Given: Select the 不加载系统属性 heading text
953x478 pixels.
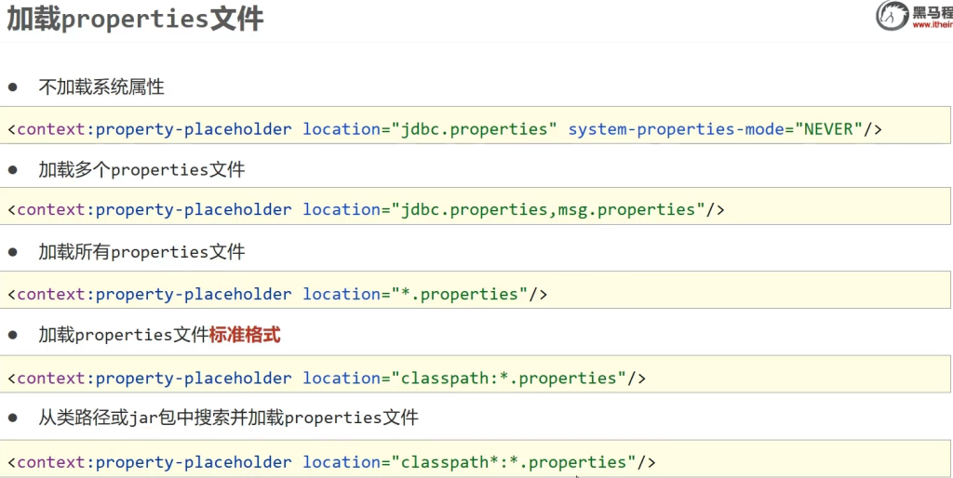Looking at the screenshot, I should point(101,87).
